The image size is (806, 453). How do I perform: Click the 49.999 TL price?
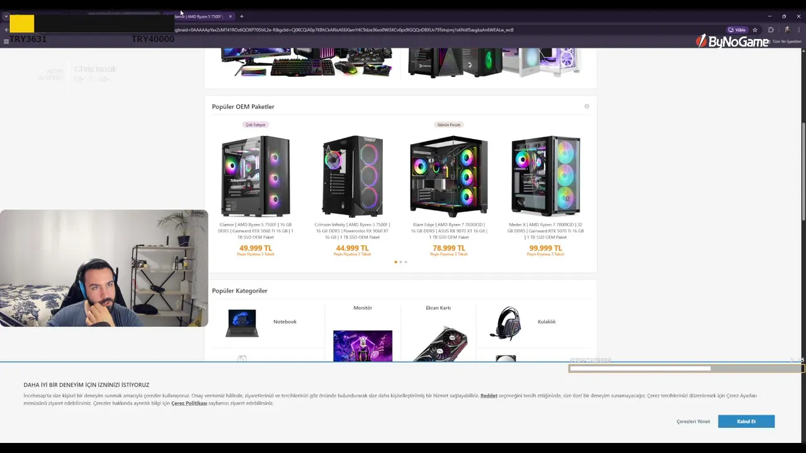point(256,248)
